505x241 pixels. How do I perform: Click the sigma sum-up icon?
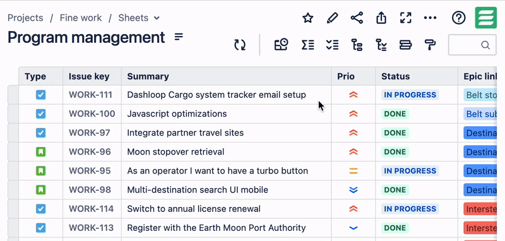click(x=307, y=45)
